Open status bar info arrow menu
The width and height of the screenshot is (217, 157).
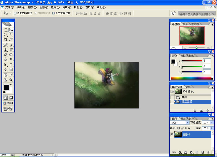click(52, 155)
